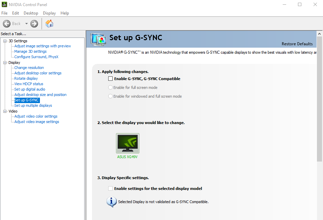Viewport: 323px width, 220px height.
Task: Enable G-SYNC, G-SYNC Compatible
Action: [x=110, y=78]
